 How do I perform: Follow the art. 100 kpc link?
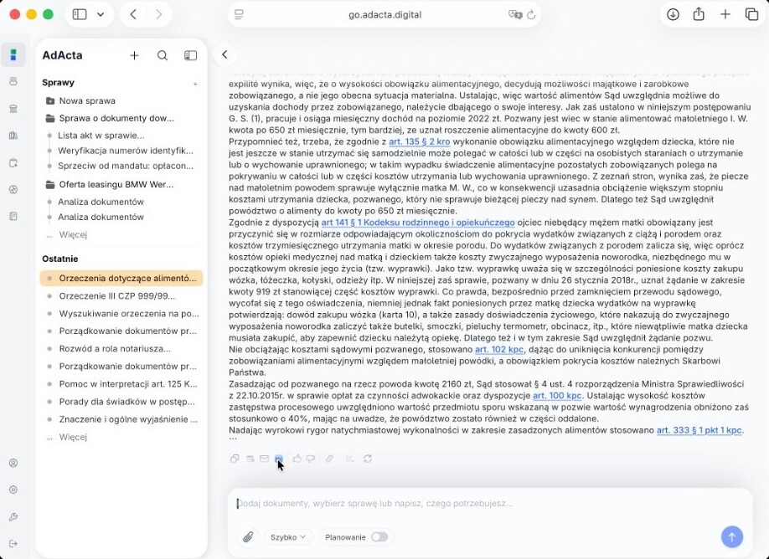coord(557,395)
